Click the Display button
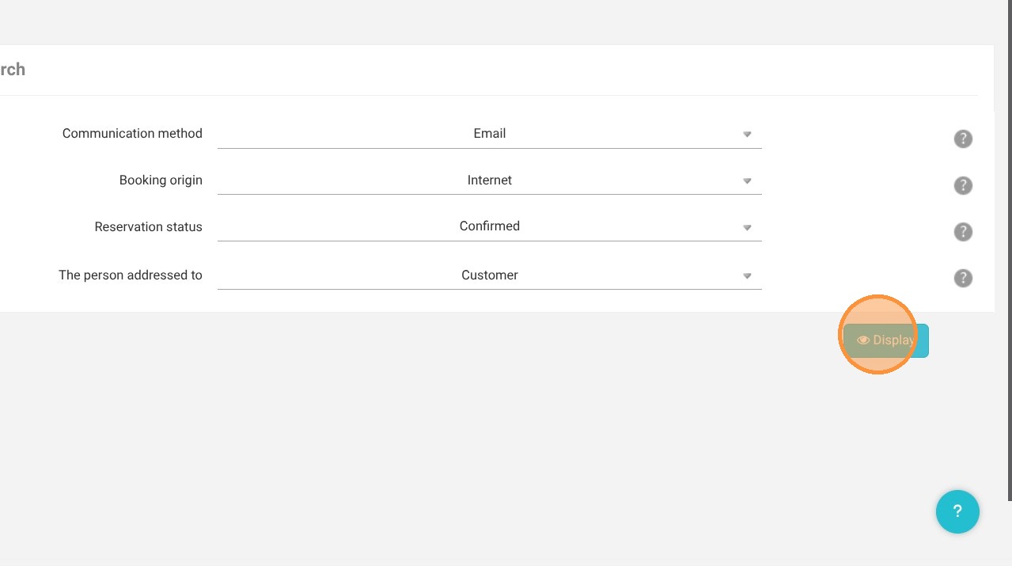 [885, 340]
